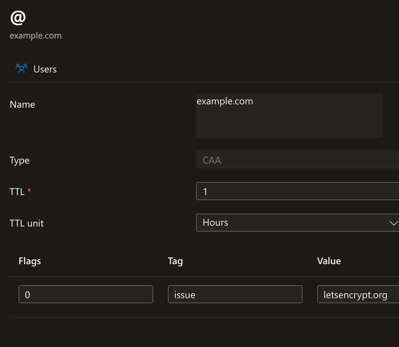Image resolution: width=399 pixels, height=347 pixels.
Task: Click the Type field label
Action: click(19, 161)
